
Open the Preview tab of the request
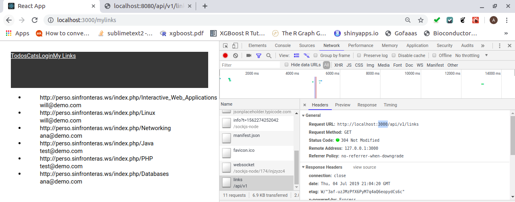pos(343,105)
